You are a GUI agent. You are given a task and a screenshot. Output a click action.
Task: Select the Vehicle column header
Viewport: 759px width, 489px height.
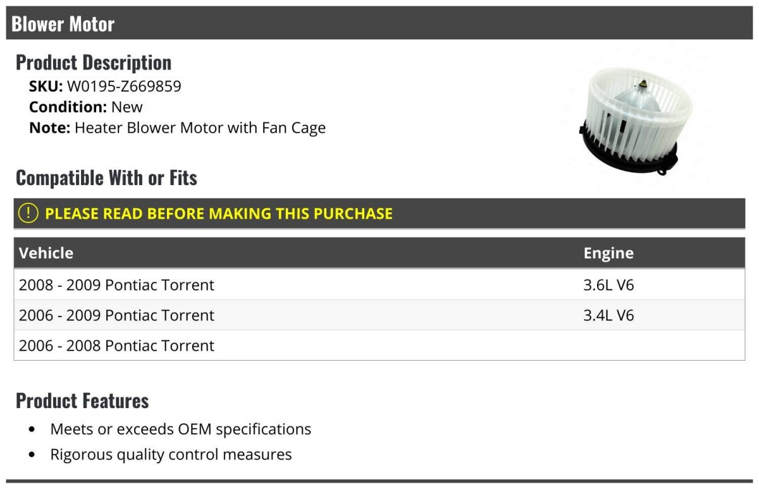point(46,253)
